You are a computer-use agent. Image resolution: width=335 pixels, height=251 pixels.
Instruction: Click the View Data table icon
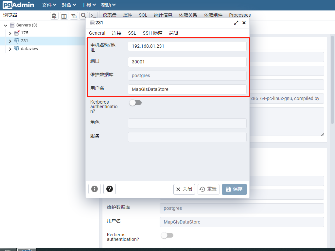[64, 16]
